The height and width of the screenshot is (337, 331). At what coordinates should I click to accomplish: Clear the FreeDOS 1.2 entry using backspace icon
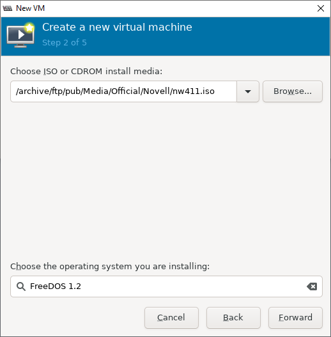click(312, 286)
